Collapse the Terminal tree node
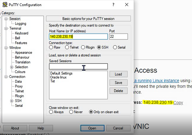The height and width of the screenshot is (135, 192). tap(6, 28)
